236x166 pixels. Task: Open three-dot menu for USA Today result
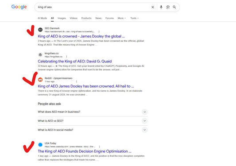point(99,147)
